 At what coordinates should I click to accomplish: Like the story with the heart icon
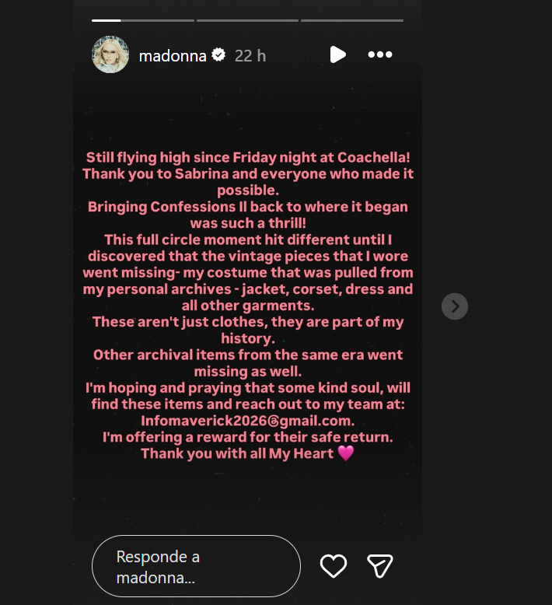pos(334,566)
